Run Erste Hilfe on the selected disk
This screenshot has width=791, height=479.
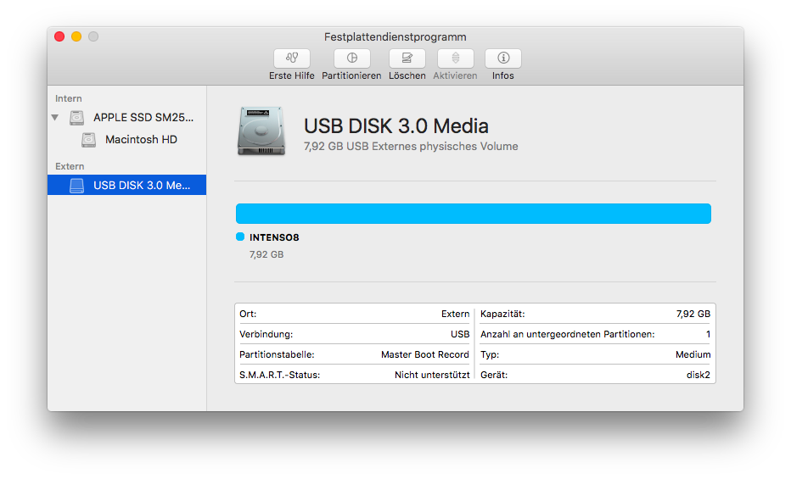coord(291,58)
